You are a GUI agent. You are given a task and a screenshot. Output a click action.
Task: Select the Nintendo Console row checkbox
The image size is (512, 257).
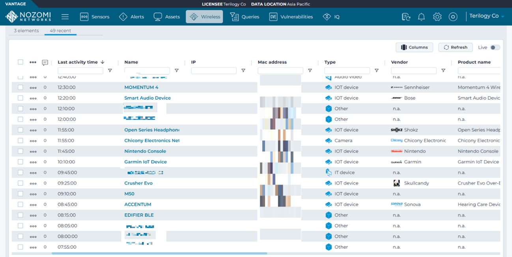(21, 151)
